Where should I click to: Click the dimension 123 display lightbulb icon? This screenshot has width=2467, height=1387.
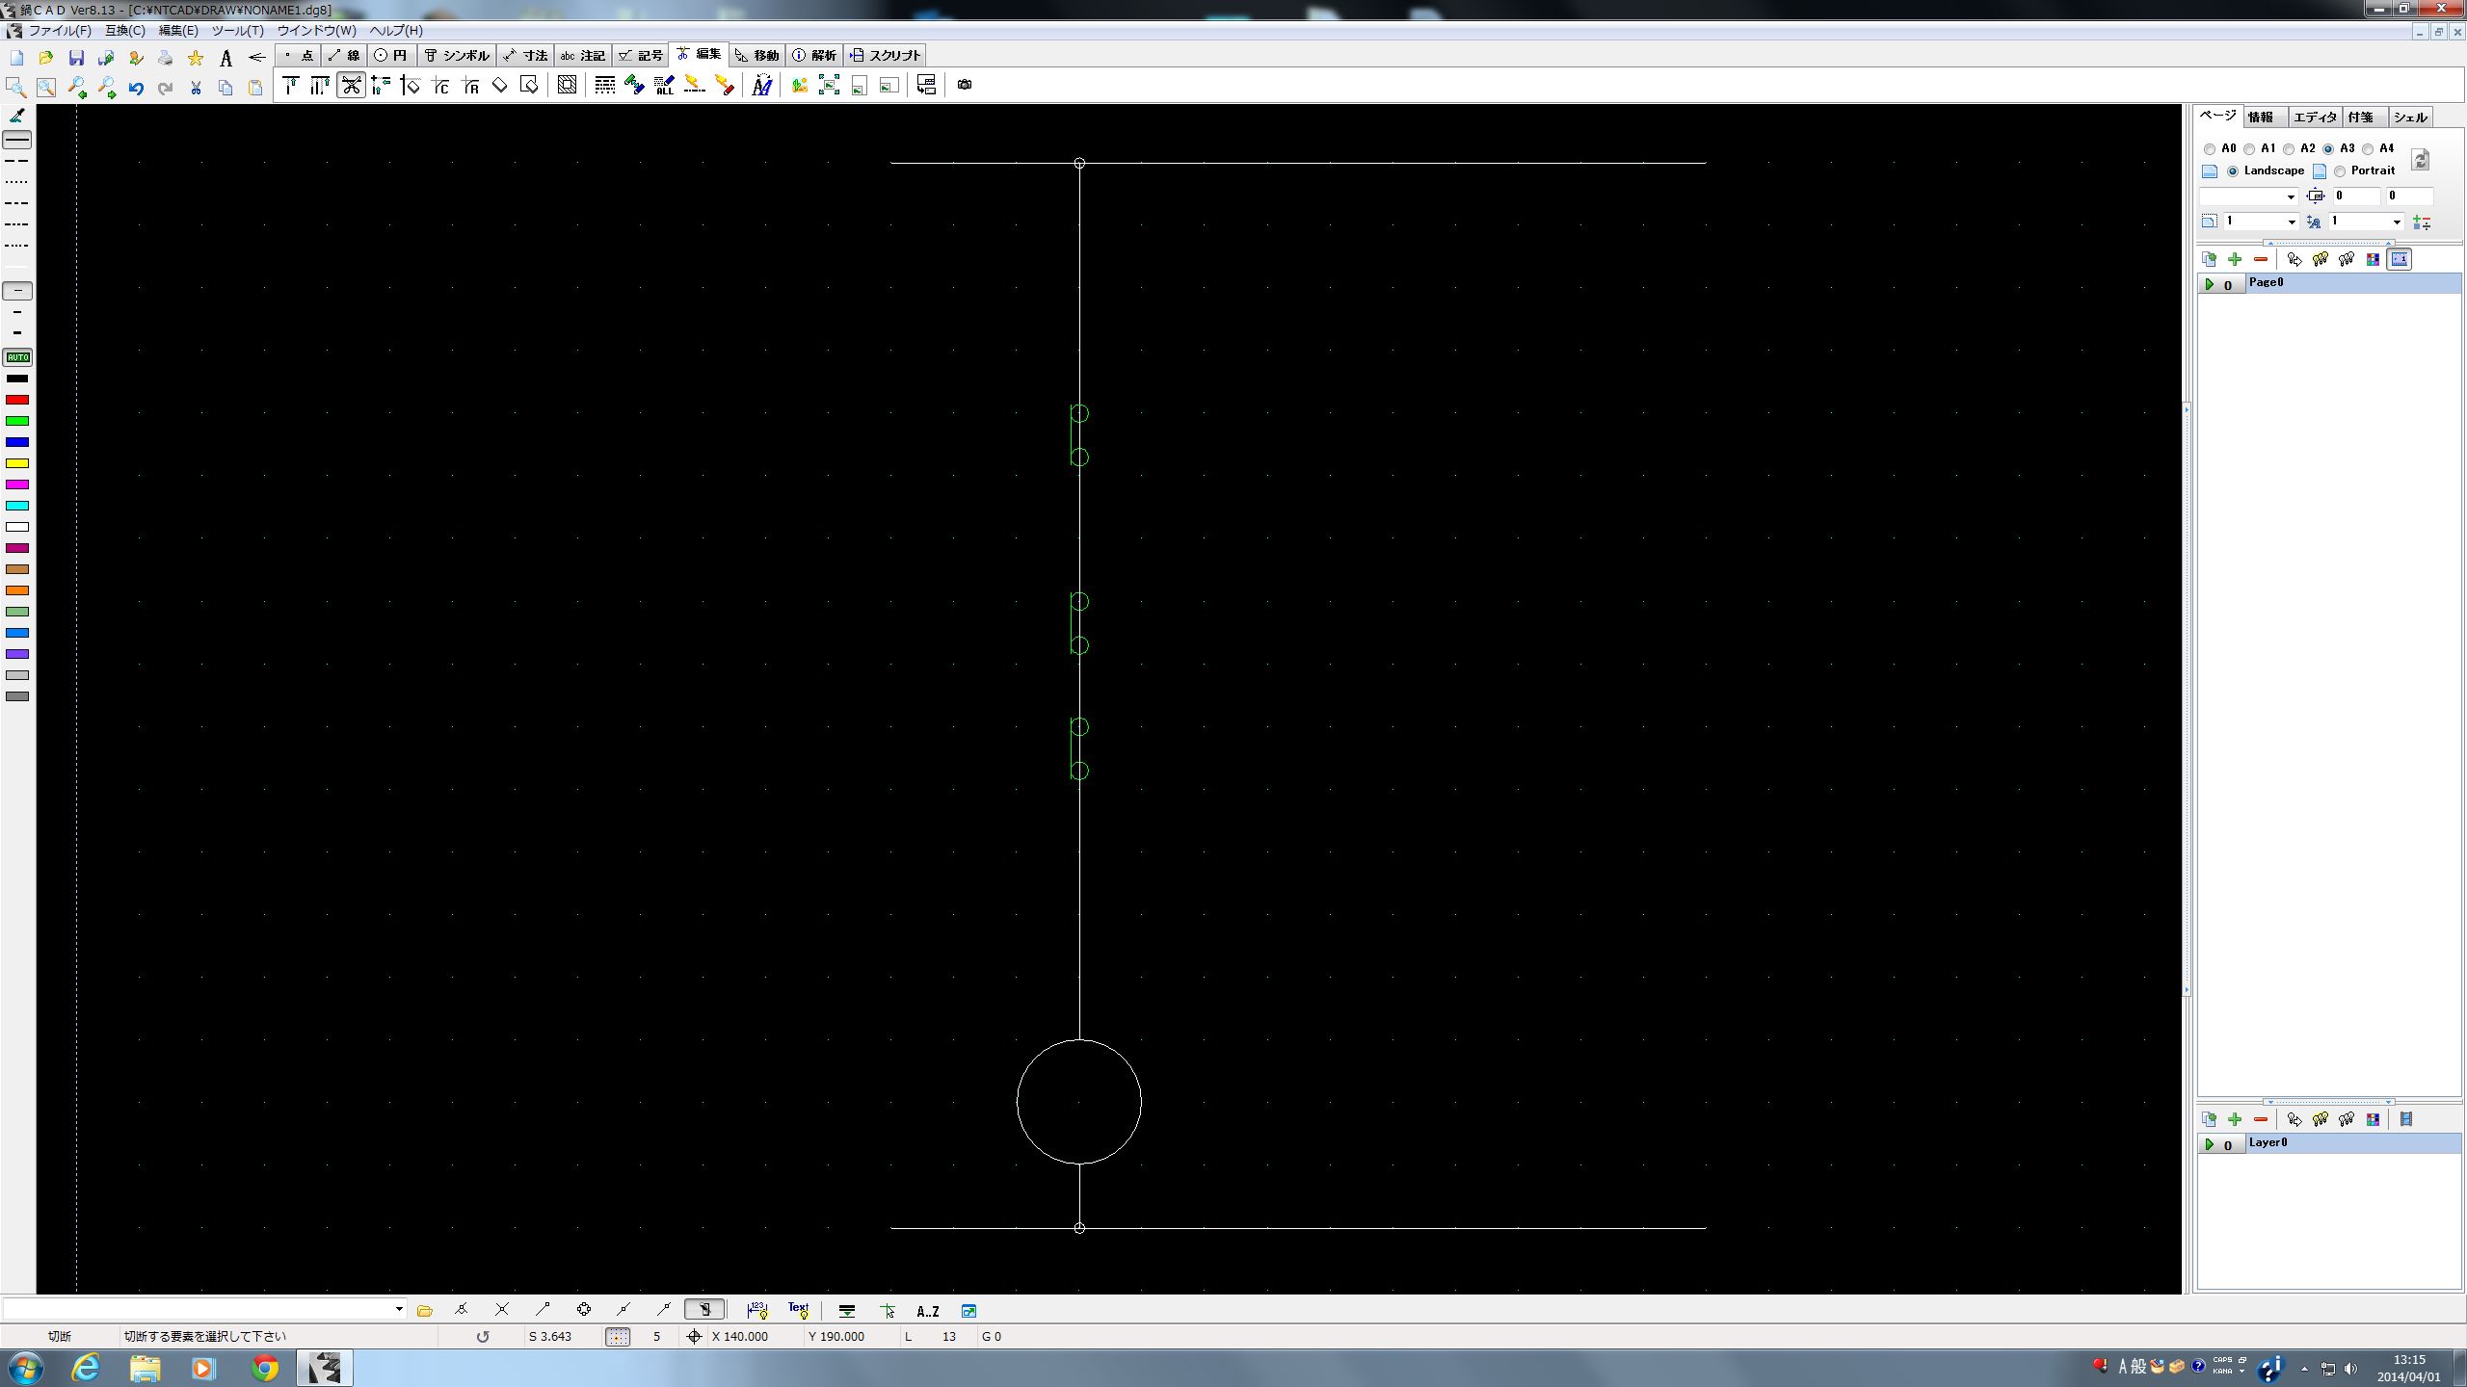pyautogui.click(x=757, y=1310)
